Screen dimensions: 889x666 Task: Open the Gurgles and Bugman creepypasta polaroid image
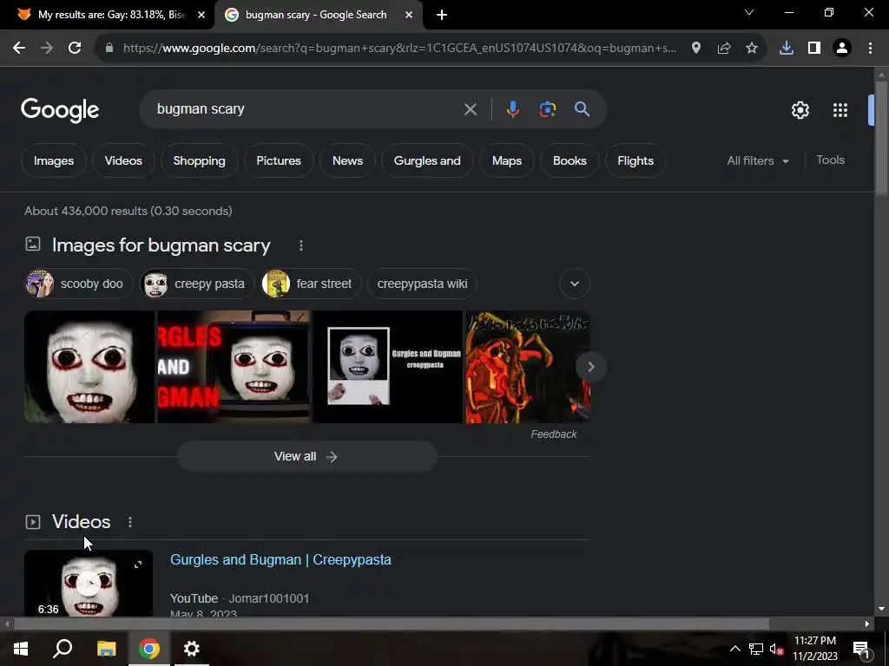[388, 367]
